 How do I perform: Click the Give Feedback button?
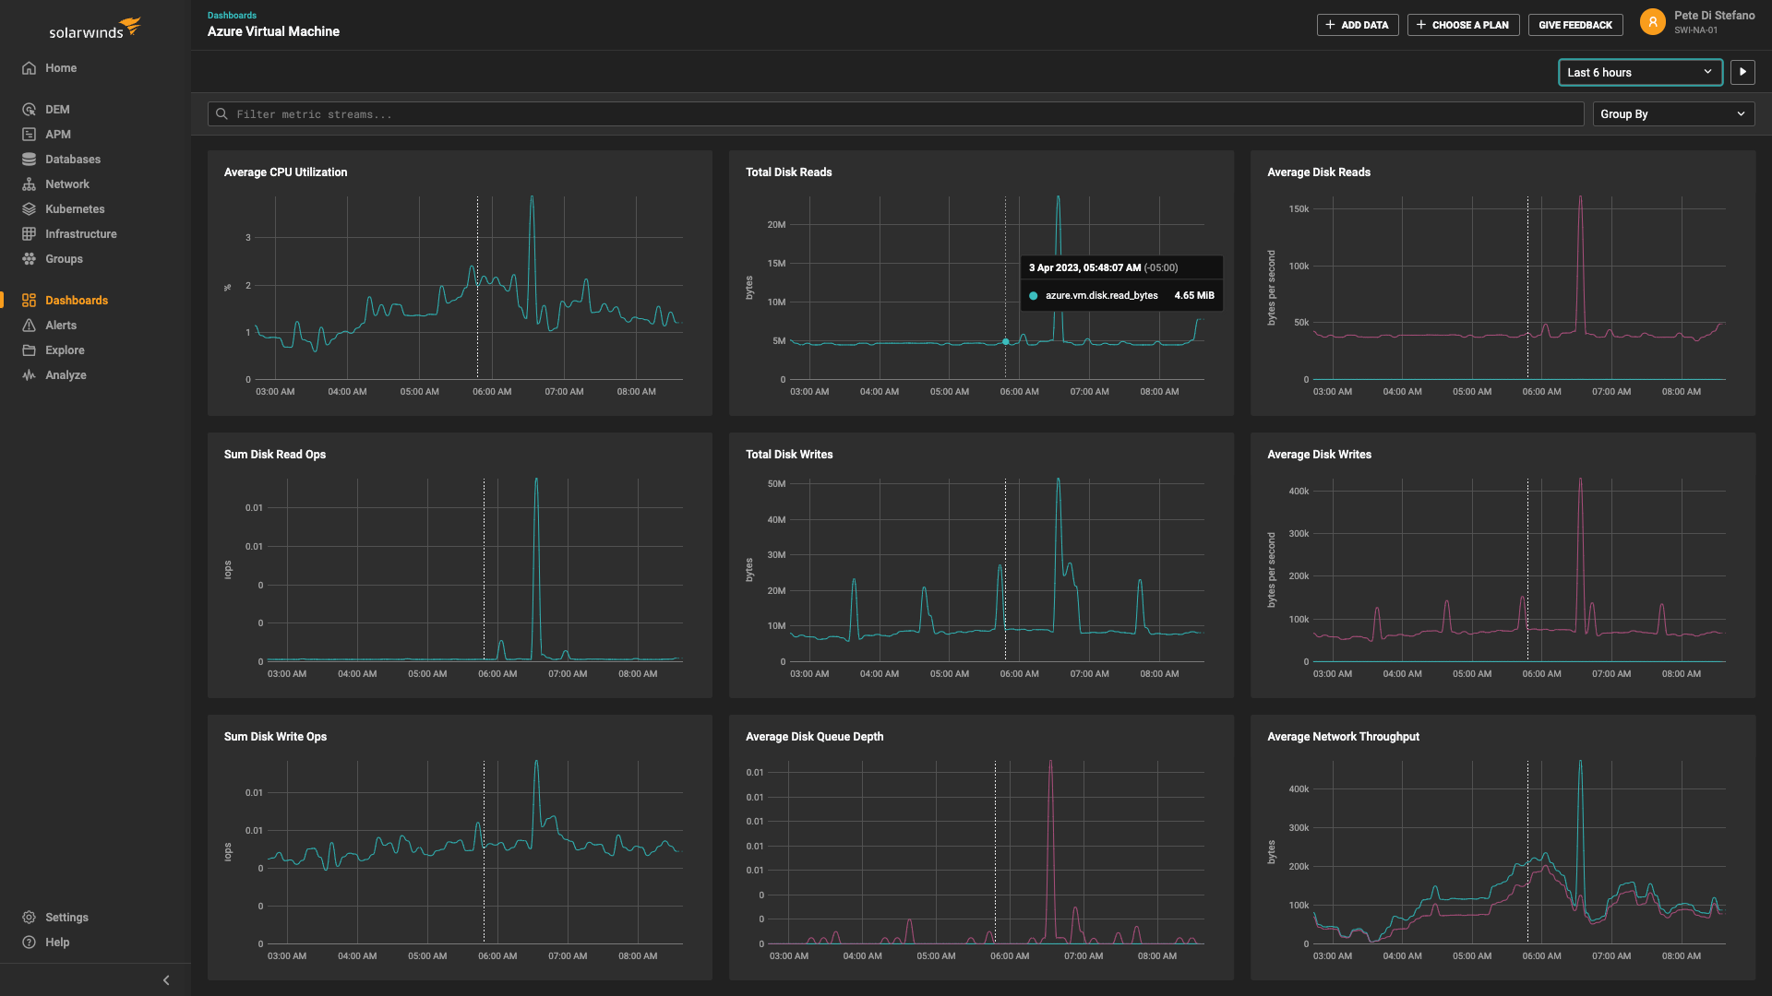[1575, 25]
